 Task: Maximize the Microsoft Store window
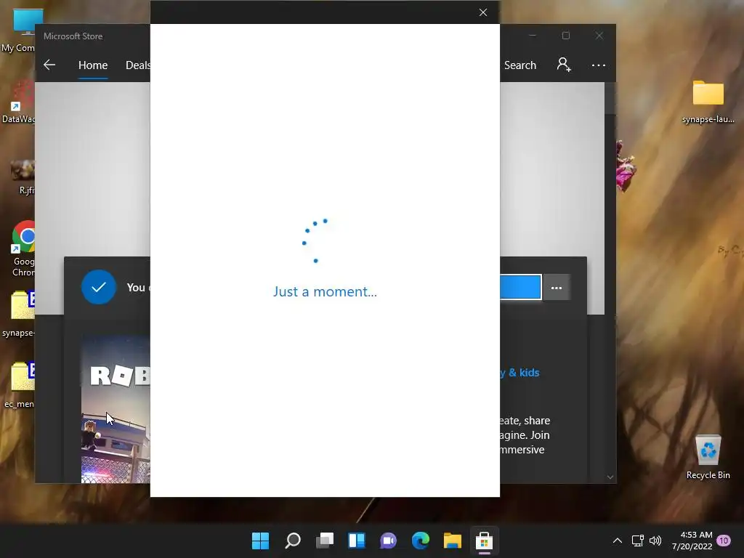tap(565, 36)
